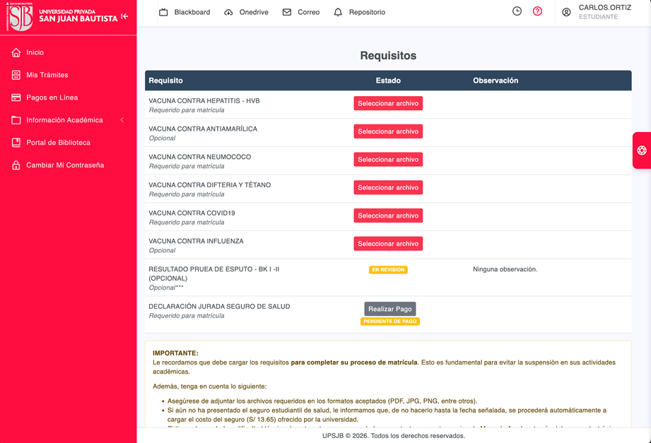Open the floating red support widget icon
Screen dimensions: 651x443
pos(642,150)
